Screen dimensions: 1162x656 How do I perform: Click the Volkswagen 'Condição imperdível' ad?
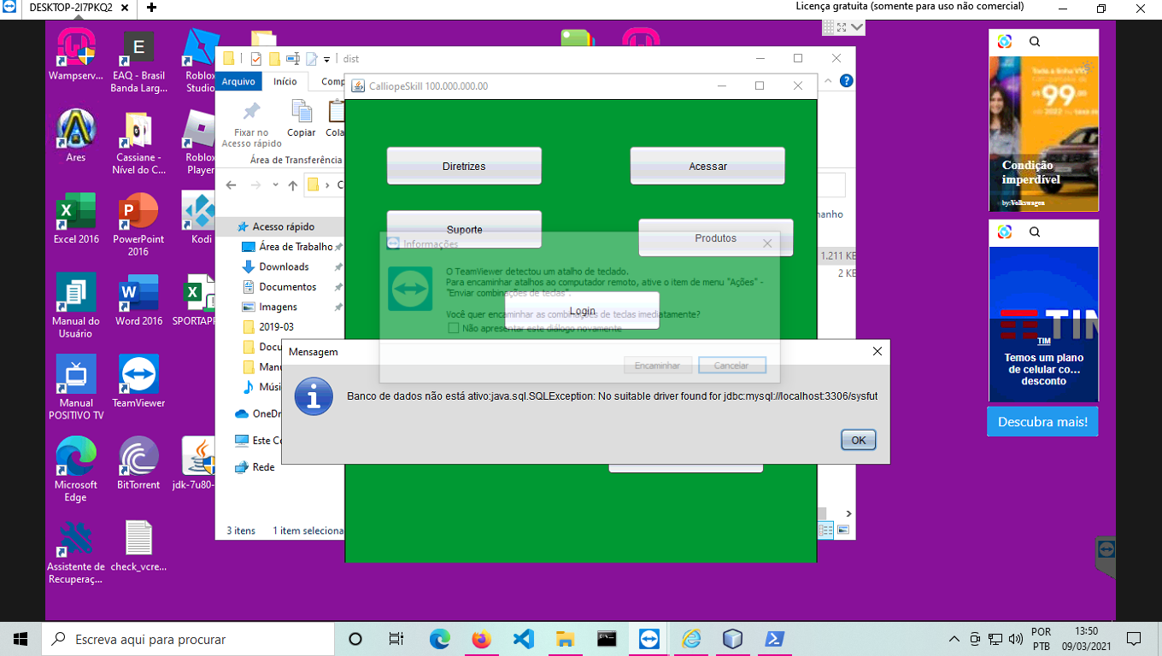[x=1044, y=133]
